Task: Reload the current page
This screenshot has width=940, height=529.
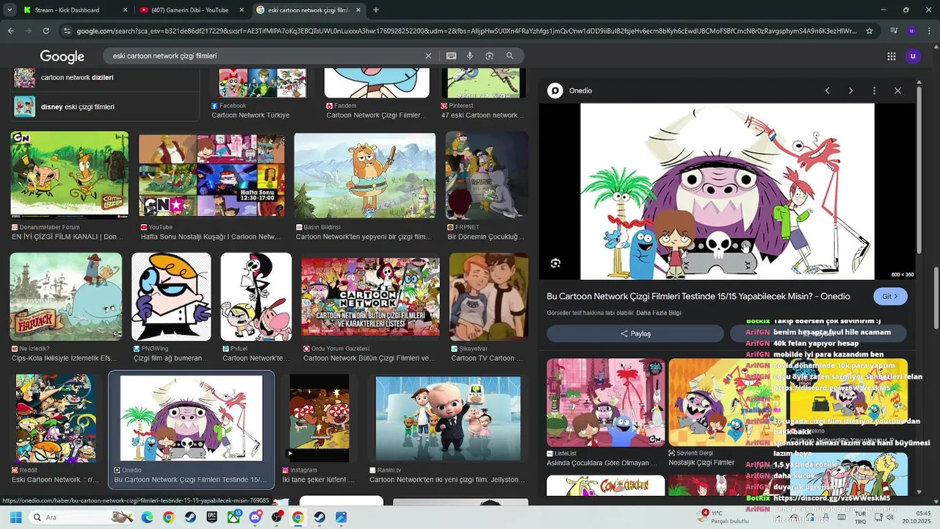Action: pyautogui.click(x=46, y=31)
